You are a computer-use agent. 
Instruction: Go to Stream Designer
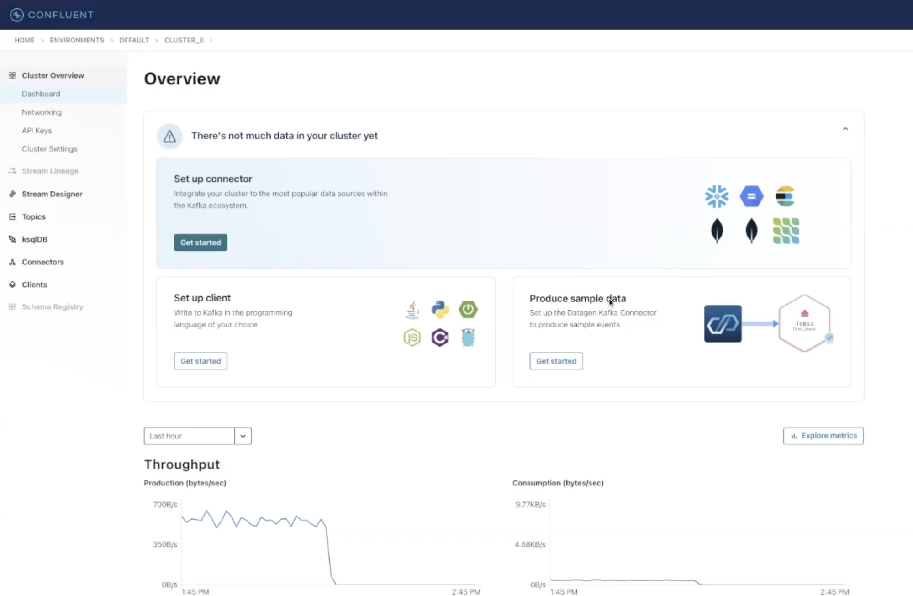[x=53, y=194]
